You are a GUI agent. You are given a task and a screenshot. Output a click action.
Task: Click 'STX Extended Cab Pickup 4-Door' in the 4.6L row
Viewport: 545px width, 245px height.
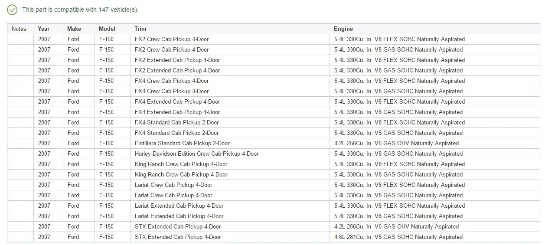[x=178, y=237]
